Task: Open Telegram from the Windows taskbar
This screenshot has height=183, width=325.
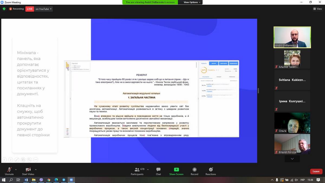Action: click(x=64, y=180)
